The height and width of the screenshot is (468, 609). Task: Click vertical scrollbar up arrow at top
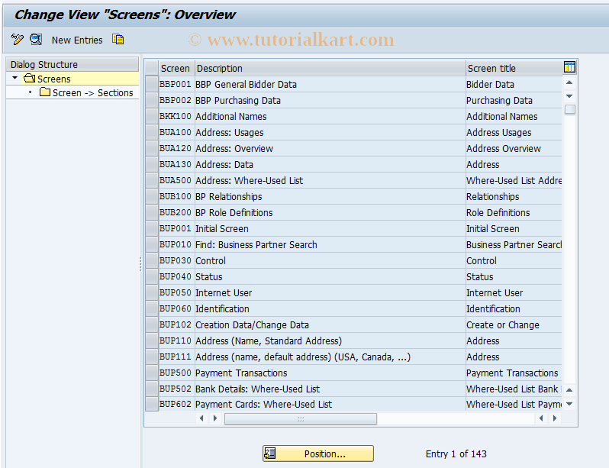pyautogui.click(x=569, y=82)
